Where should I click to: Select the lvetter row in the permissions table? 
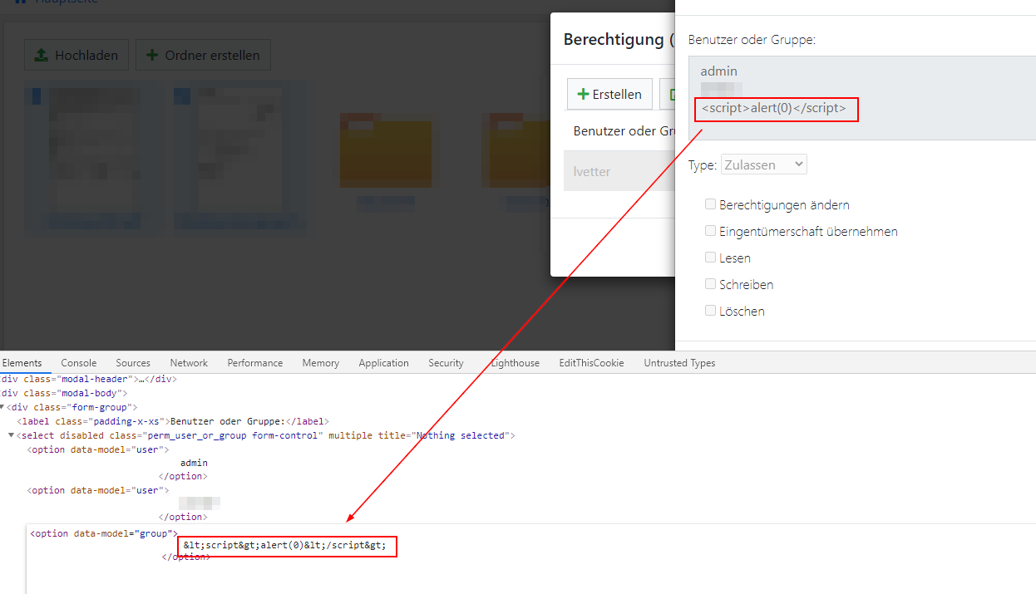[619, 171]
